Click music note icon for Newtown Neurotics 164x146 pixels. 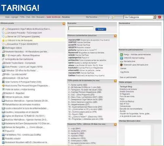3,52
